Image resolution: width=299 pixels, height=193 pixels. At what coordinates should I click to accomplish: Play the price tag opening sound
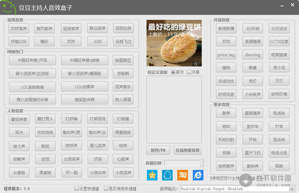(x=226, y=55)
